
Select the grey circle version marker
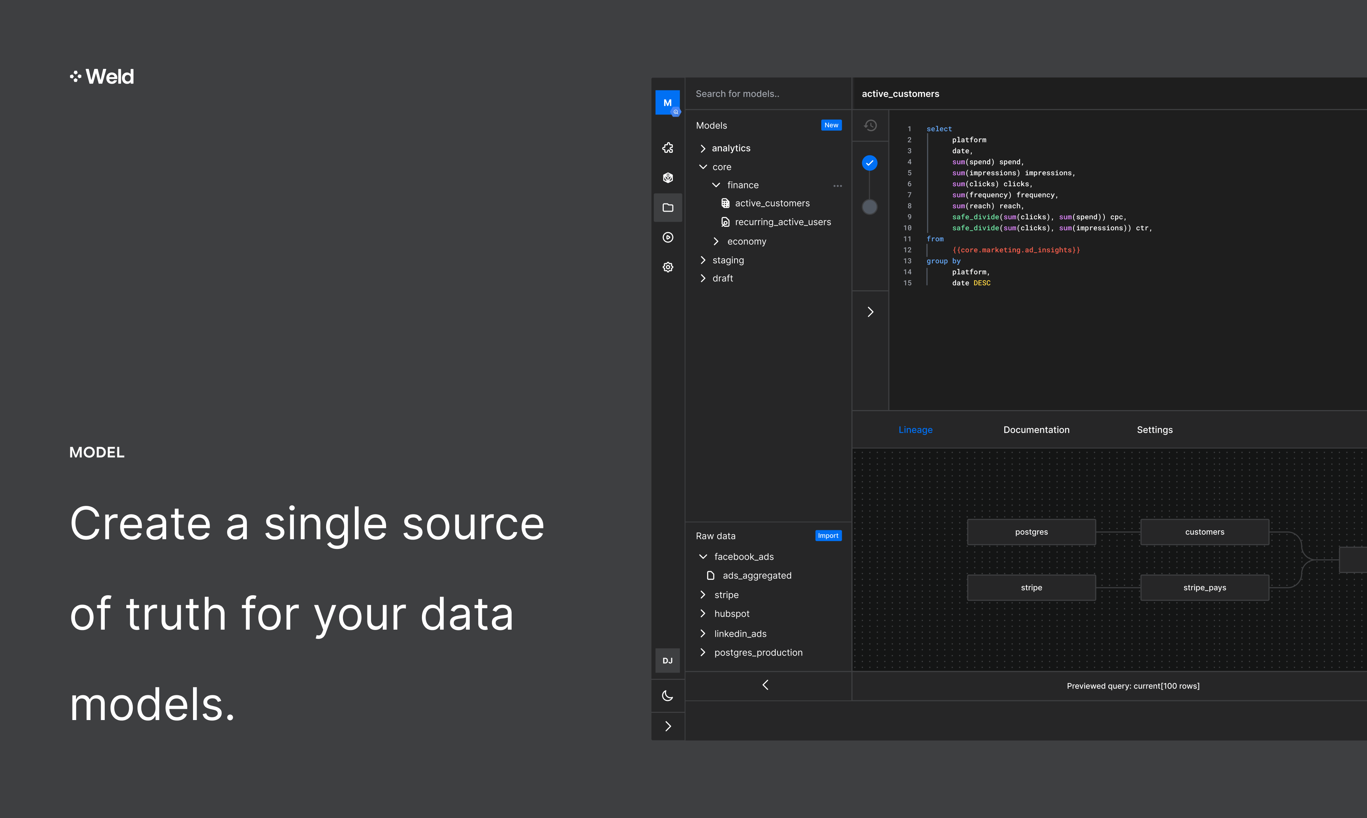tap(870, 207)
